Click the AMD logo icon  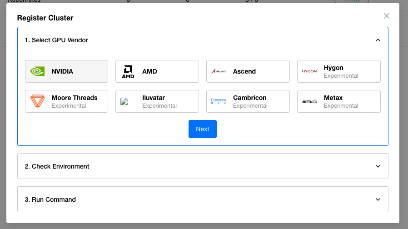pos(128,71)
